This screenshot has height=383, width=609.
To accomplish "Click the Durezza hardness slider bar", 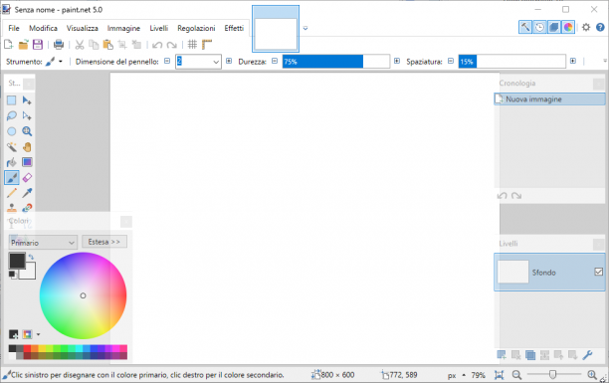I will pyautogui.click(x=336, y=62).
